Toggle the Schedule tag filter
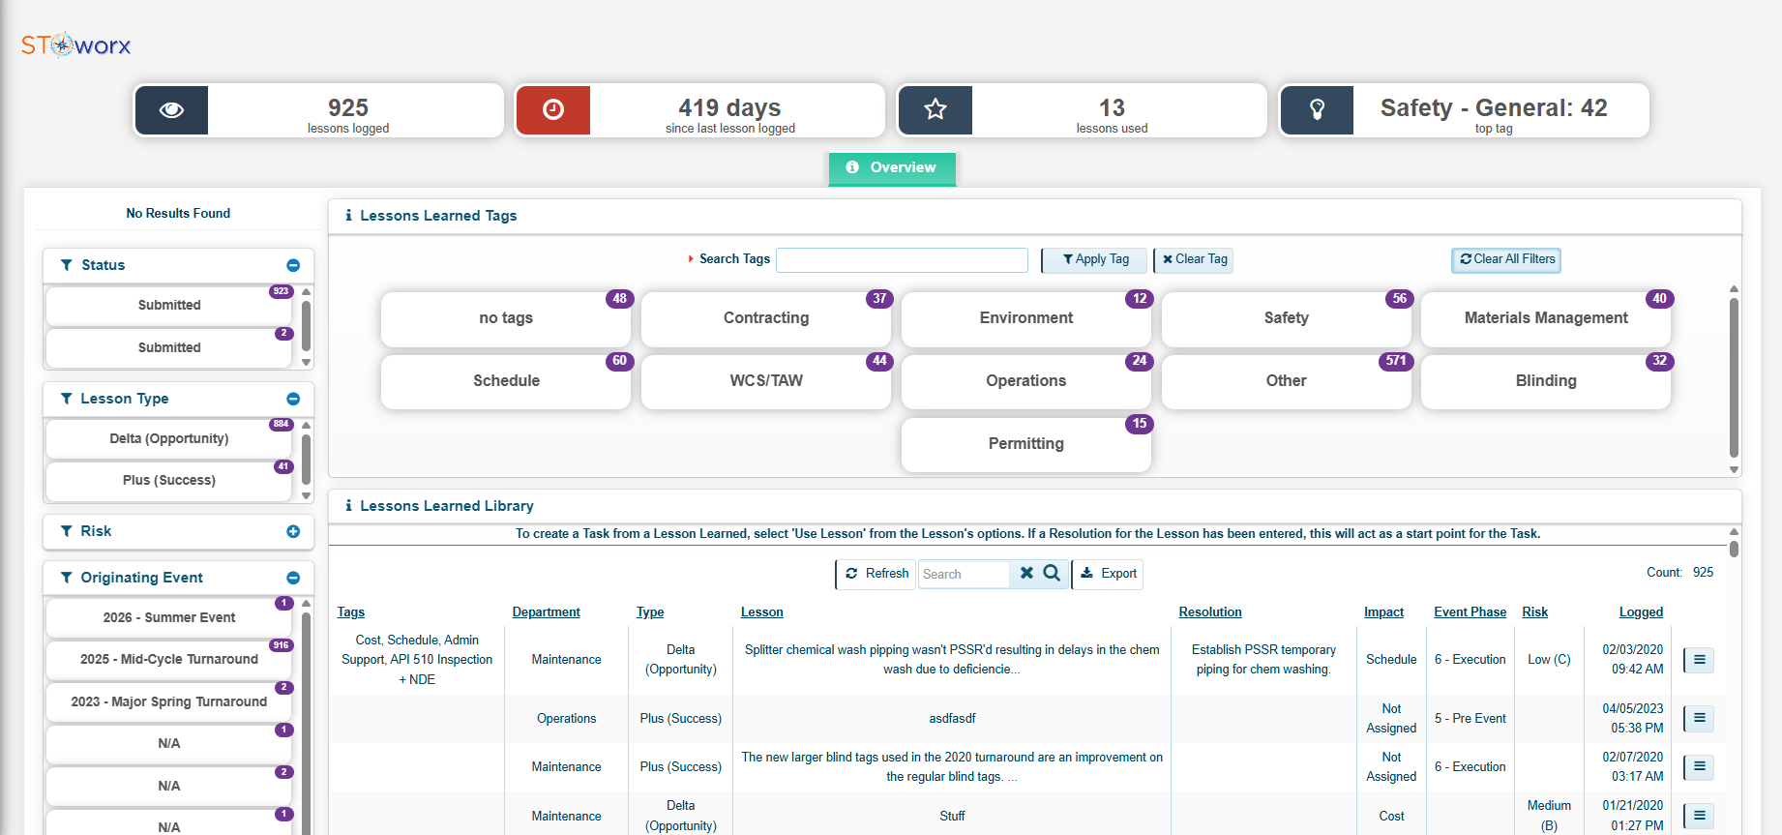This screenshot has width=1782, height=835. pos(506,381)
